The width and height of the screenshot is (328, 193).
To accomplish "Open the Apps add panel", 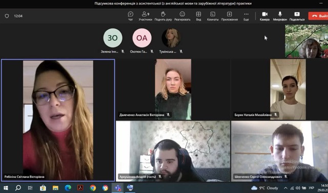I will click(x=230, y=16).
